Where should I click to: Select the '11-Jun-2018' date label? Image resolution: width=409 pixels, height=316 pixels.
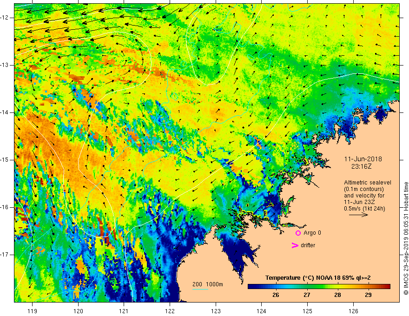[x=363, y=159]
